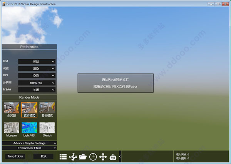231x164 pixels.
Task: Click the 默认 default button
Action: [43, 156]
